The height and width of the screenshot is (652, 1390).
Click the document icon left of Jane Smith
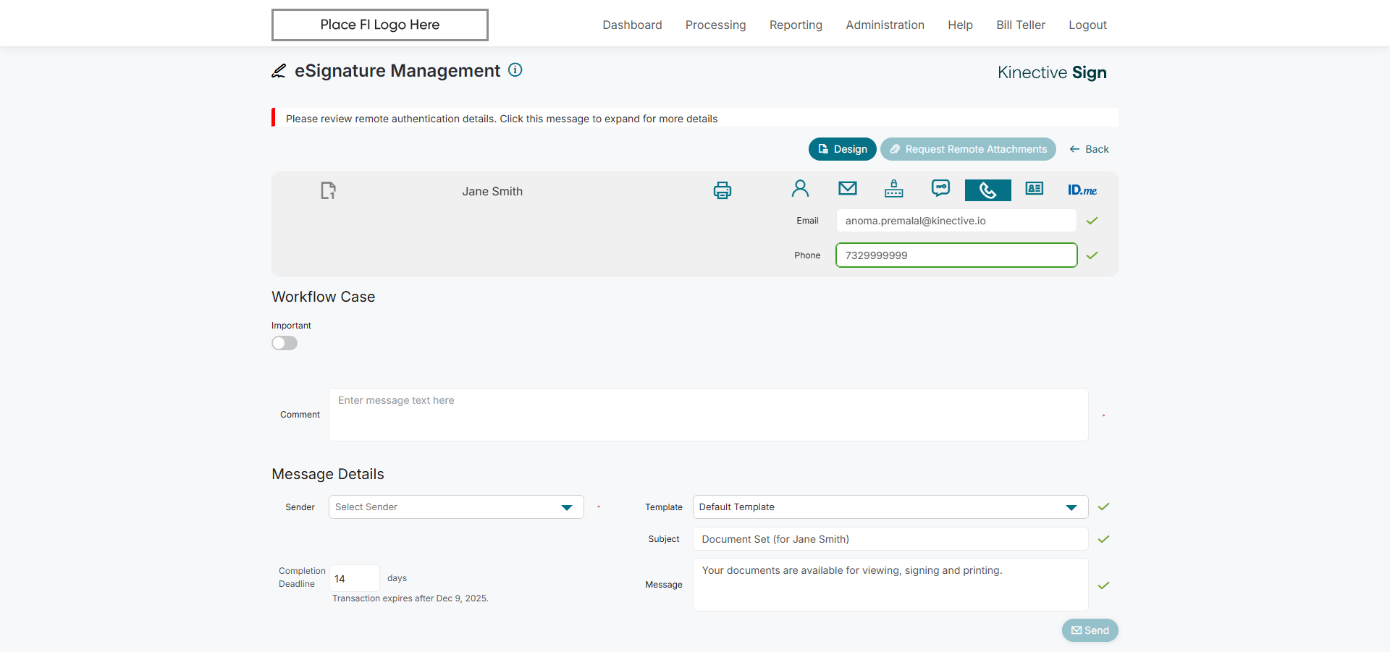(x=329, y=190)
